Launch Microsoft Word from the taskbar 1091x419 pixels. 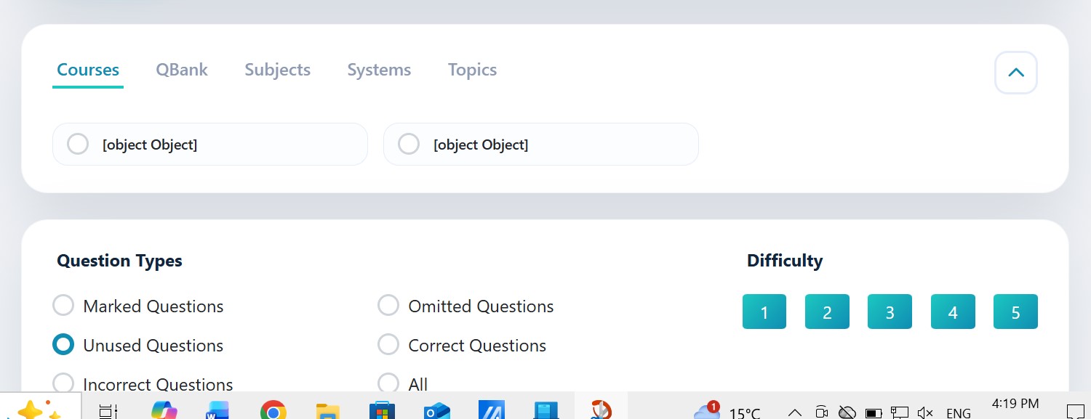point(217,411)
